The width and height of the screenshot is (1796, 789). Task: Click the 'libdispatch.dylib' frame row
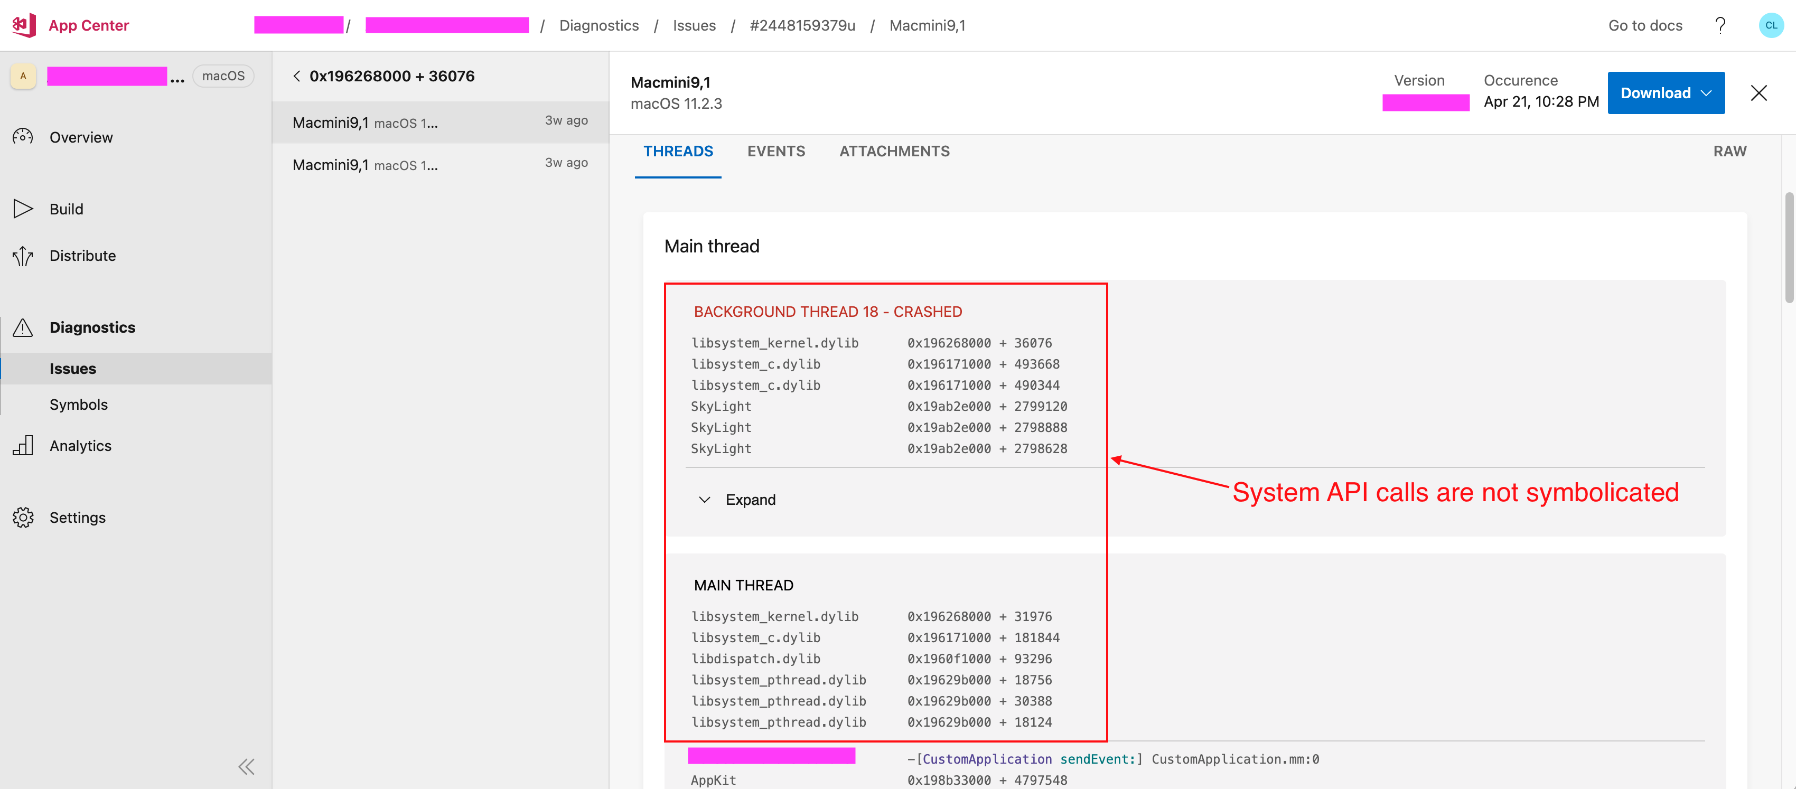coord(871,659)
